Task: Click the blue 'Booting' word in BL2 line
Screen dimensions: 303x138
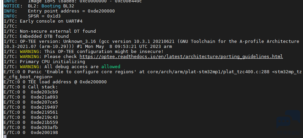Action: click(51, 6)
